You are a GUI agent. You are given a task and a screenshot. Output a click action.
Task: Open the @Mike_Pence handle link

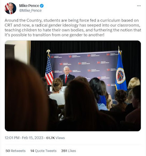click(30, 10)
